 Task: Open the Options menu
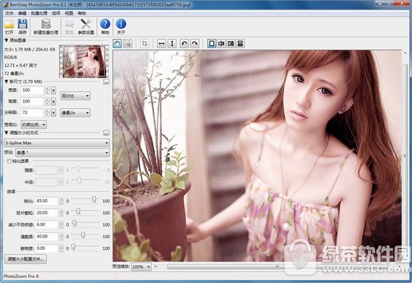click(x=56, y=13)
